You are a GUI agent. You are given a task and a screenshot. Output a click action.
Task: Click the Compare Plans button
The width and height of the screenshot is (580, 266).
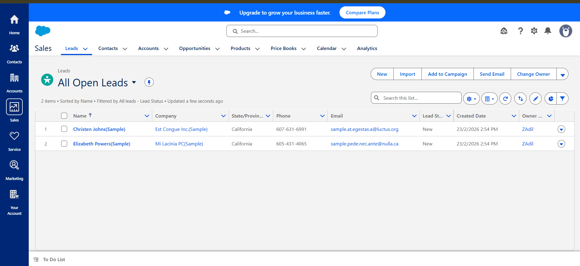(362, 12)
